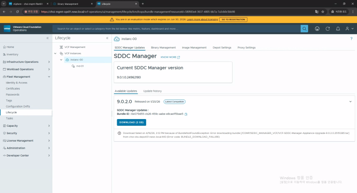357x193 pixels.
Task: Expand Workload Operations menu
Action: click(x=49, y=69)
